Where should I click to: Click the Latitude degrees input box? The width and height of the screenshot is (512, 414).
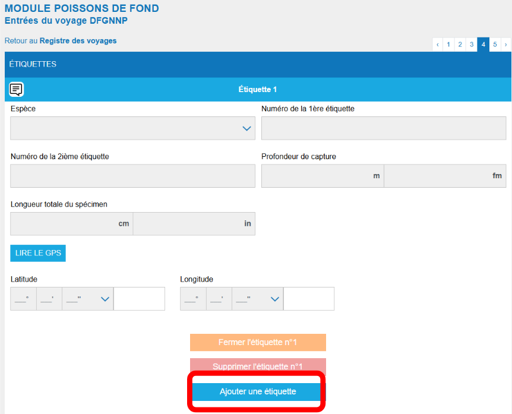23,299
